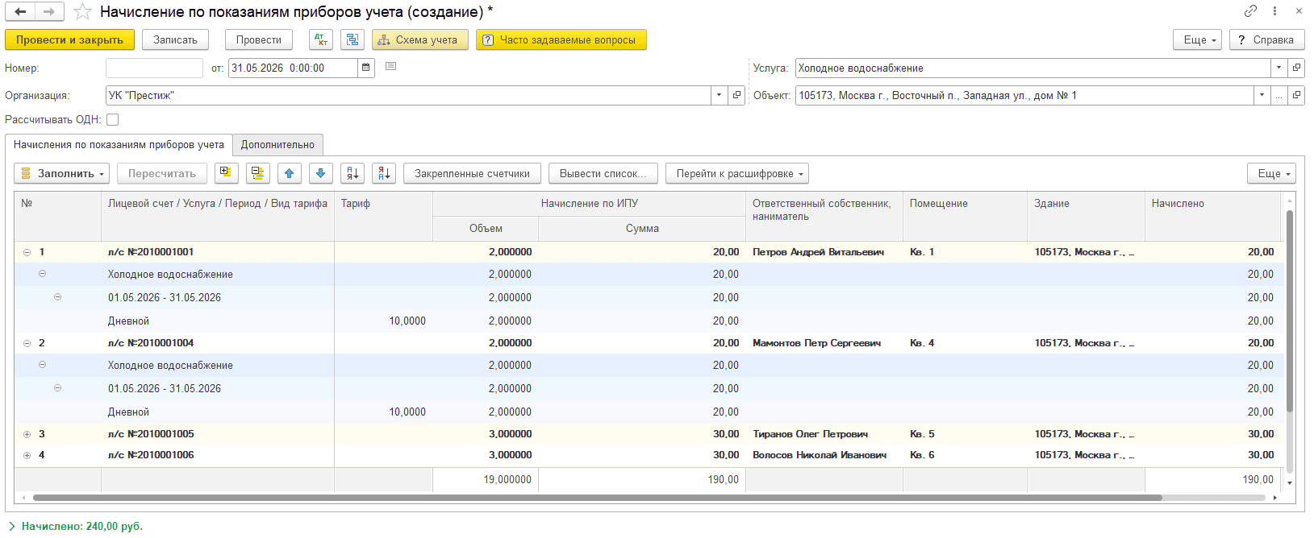Open Дт/Кт document postings icon

click(x=321, y=39)
